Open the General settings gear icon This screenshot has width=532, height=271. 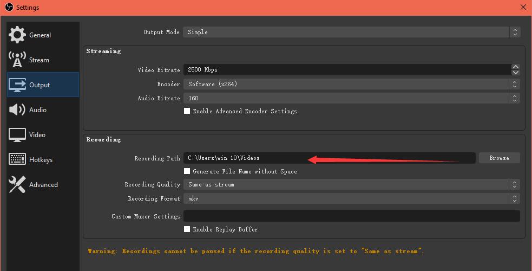pos(17,35)
